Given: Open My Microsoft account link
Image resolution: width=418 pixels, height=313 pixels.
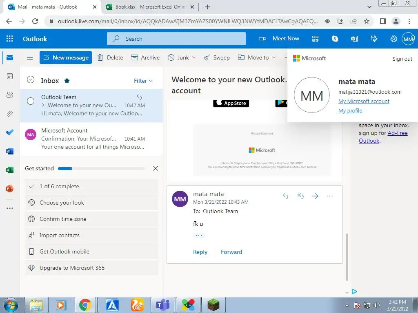Looking at the screenshot, I should 364,101.
